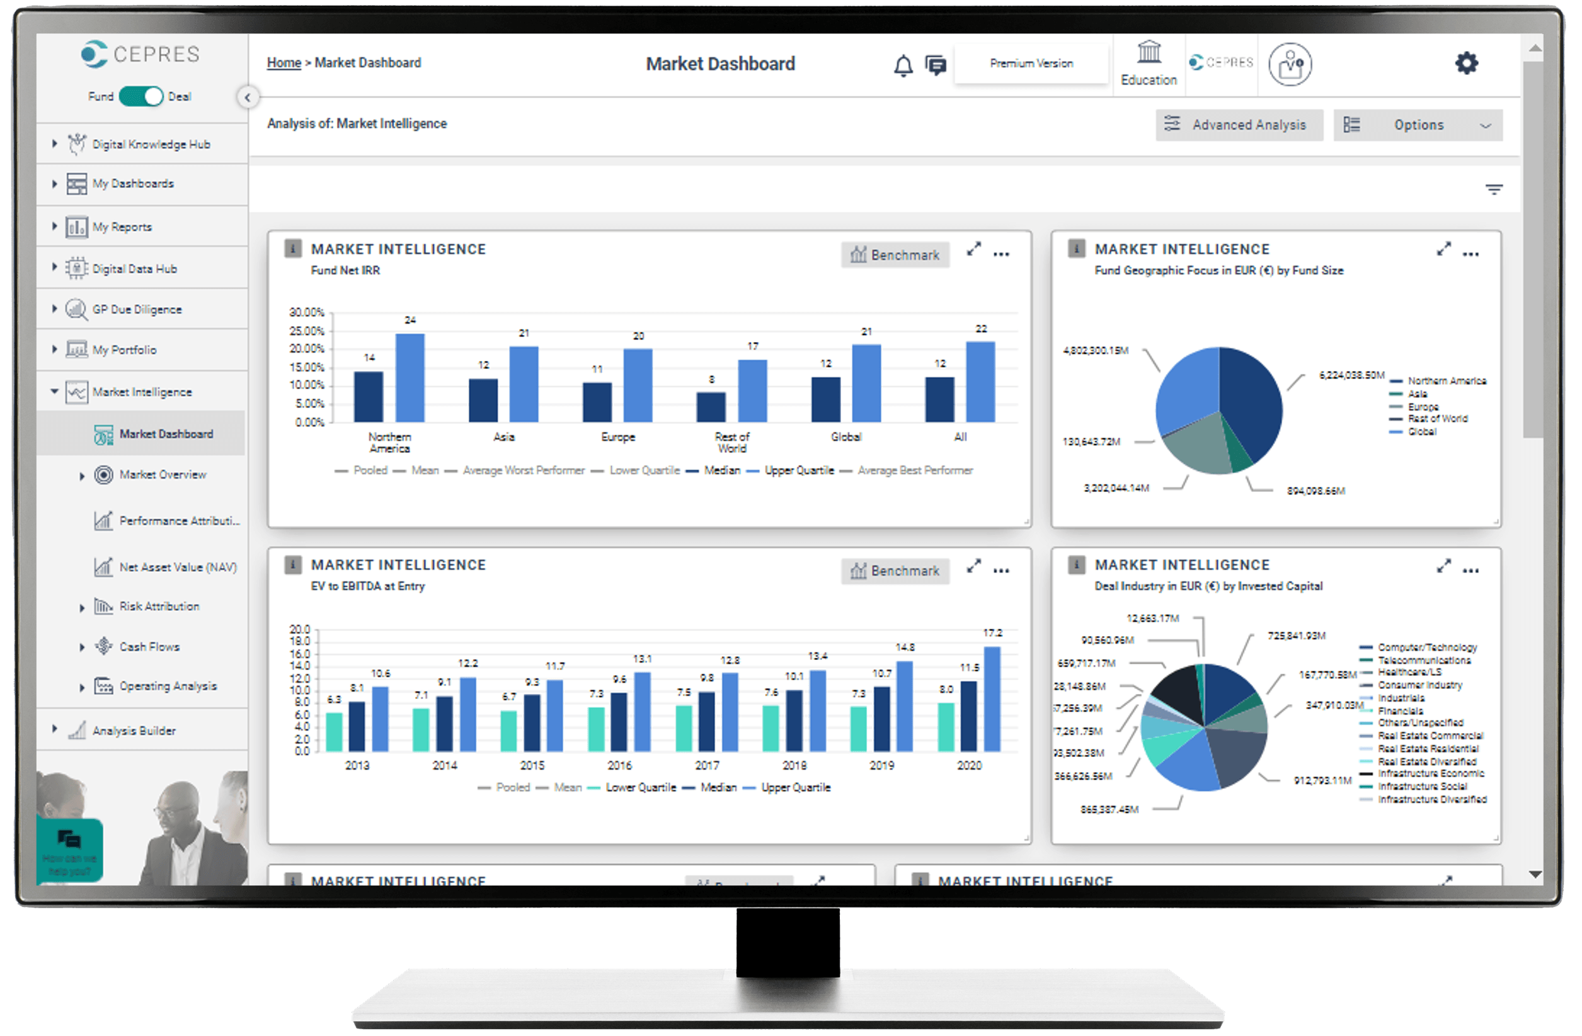Collapse the sidebar with the chevron button
1582x1036 pixels.
point(247,98)
